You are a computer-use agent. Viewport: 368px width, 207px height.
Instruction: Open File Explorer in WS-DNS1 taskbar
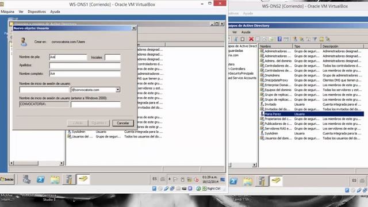pyautogui.click(x=55, y=179)
